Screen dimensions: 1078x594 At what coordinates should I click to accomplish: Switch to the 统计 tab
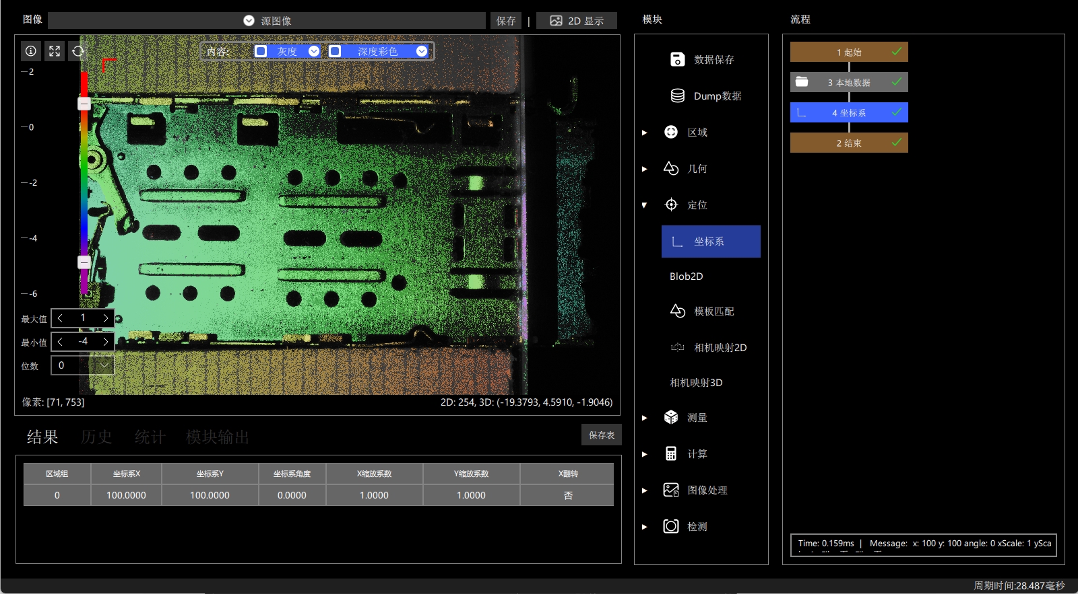[150, 437]
